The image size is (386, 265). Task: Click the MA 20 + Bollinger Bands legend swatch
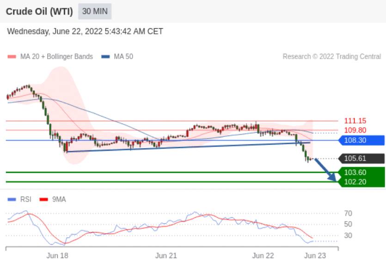(12, 56)
